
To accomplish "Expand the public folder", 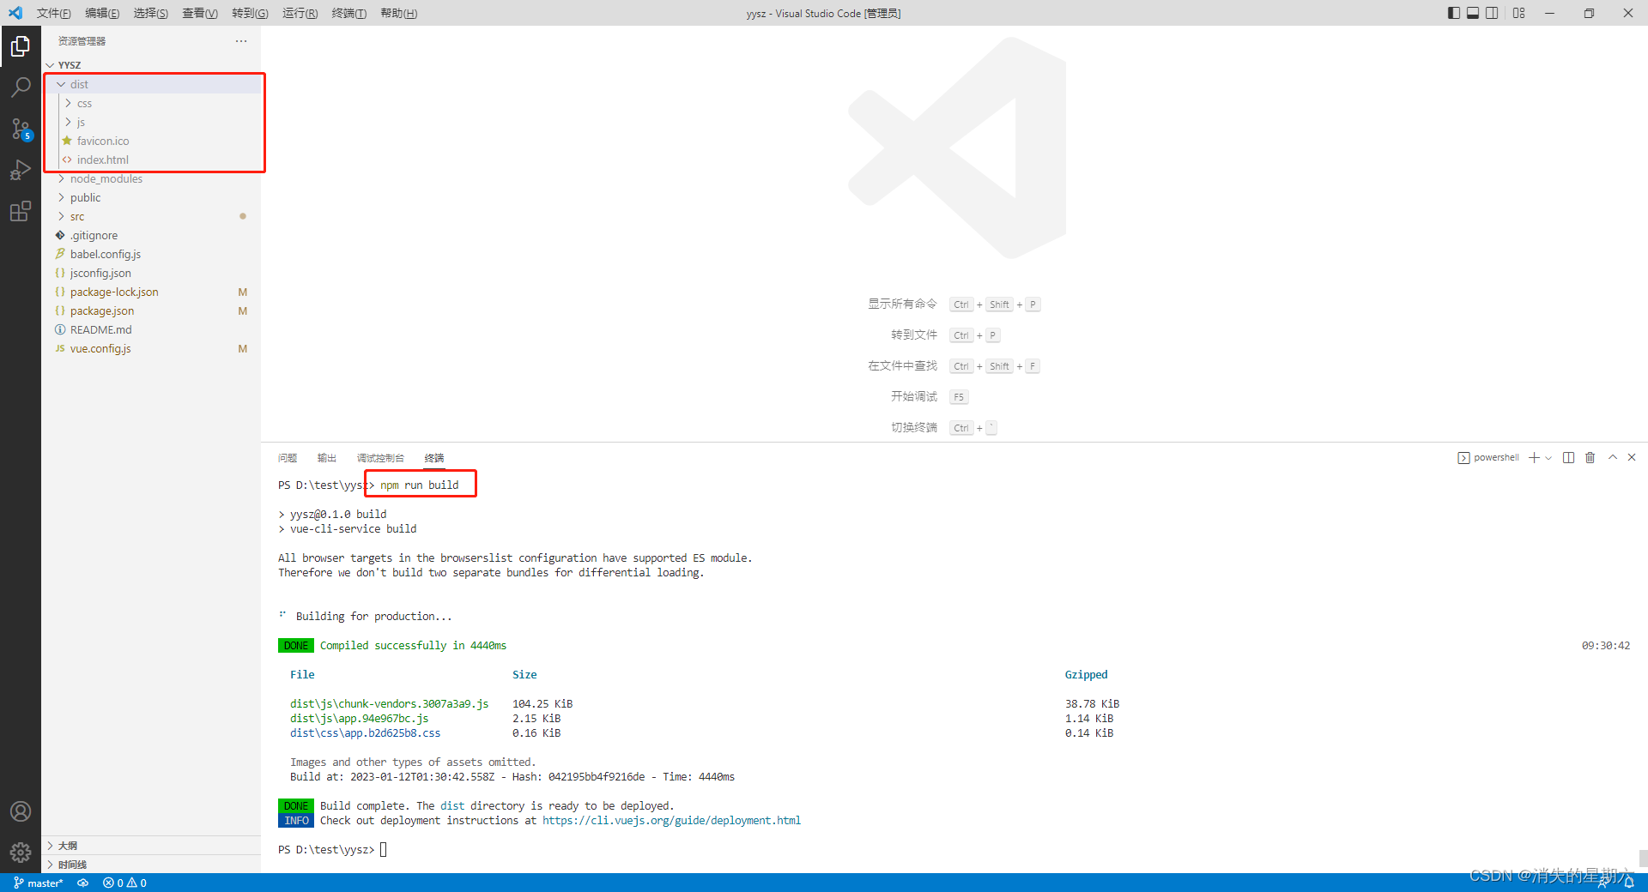I will coord(151,197).
